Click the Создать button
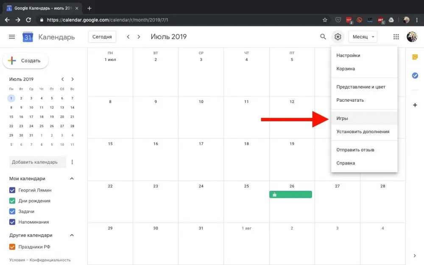This screenshot has height=265, width=424. [25, 61]
